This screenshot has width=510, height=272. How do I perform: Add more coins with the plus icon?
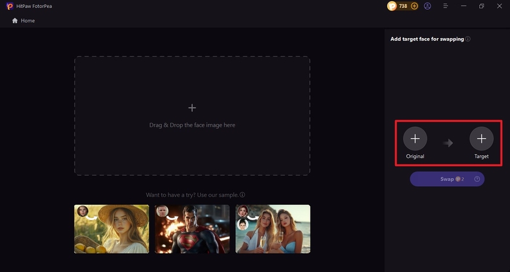point(414,6)
